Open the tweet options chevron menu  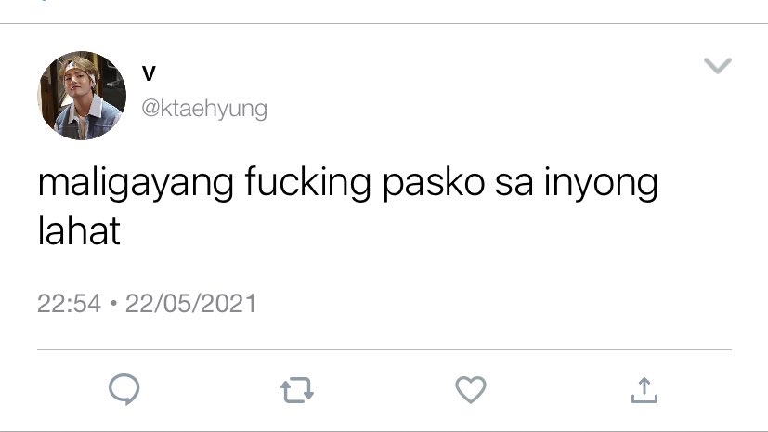pos(718,65)
